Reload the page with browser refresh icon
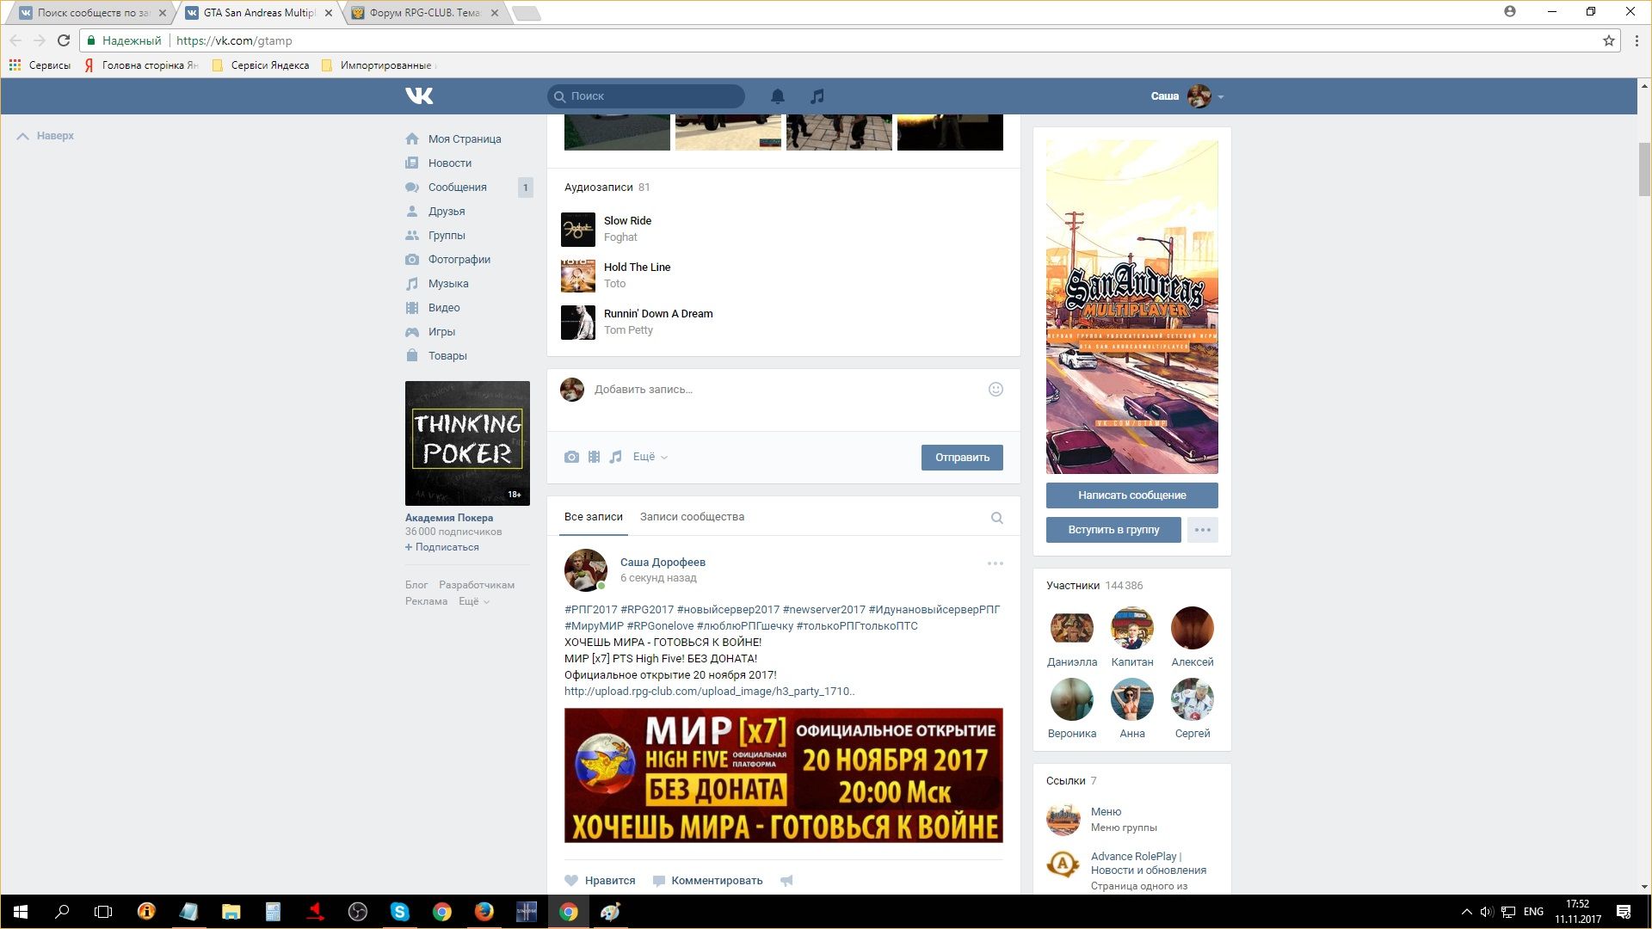The width and height of the screenshot is (1652, 929). (63, 40)
